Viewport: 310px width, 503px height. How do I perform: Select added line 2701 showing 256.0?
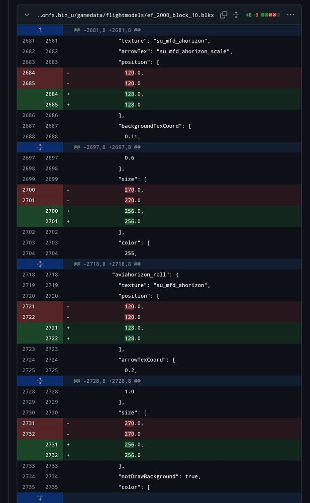[x=133, y=221]
